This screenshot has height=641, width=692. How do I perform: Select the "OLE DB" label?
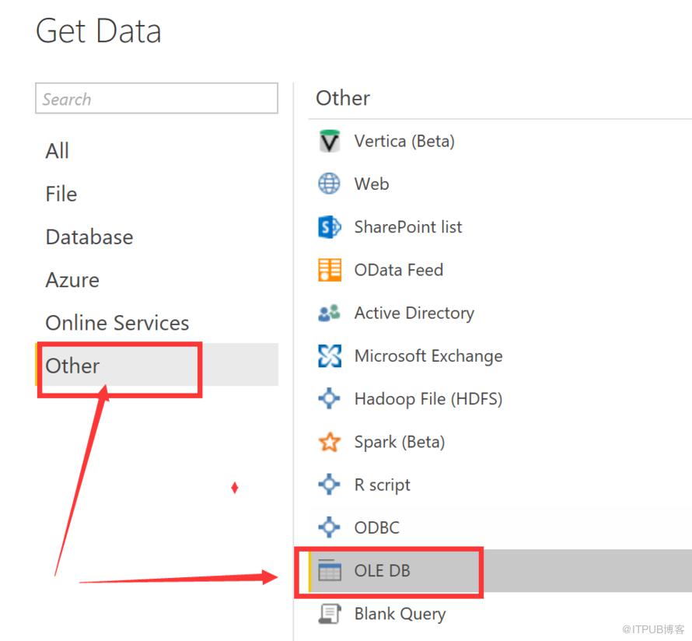[383, 570]
